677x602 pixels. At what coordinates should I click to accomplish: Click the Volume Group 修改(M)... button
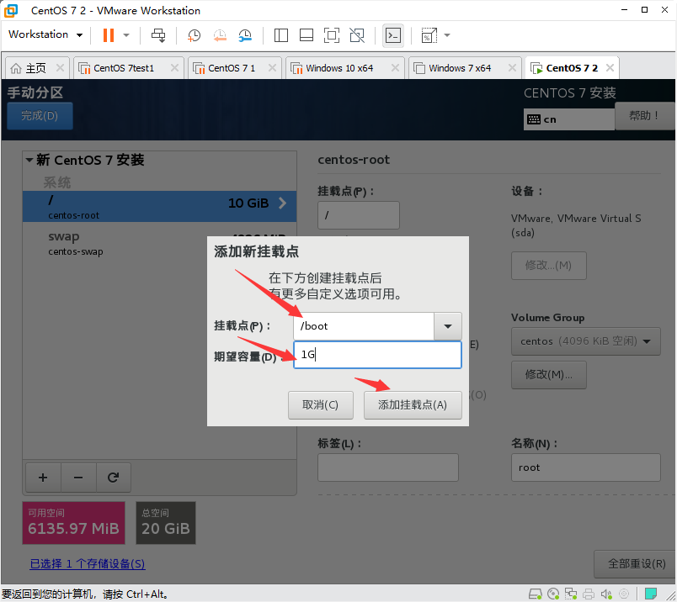[548, 374]
